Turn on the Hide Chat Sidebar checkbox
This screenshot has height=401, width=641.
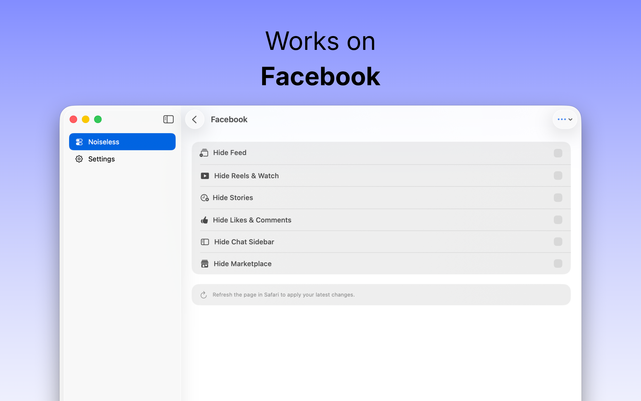click(x=558, y=242)
